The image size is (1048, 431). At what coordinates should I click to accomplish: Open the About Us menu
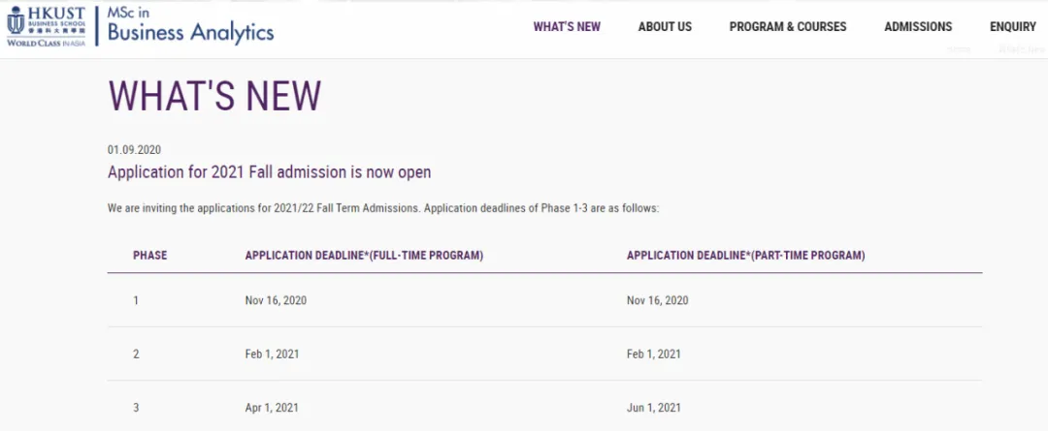click(665, 27)
